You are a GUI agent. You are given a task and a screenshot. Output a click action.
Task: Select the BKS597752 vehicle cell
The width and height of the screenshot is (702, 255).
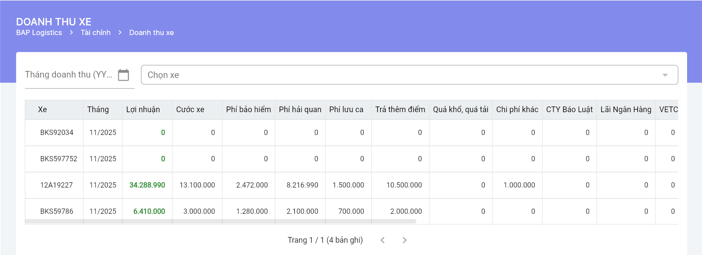pos(59,159)
